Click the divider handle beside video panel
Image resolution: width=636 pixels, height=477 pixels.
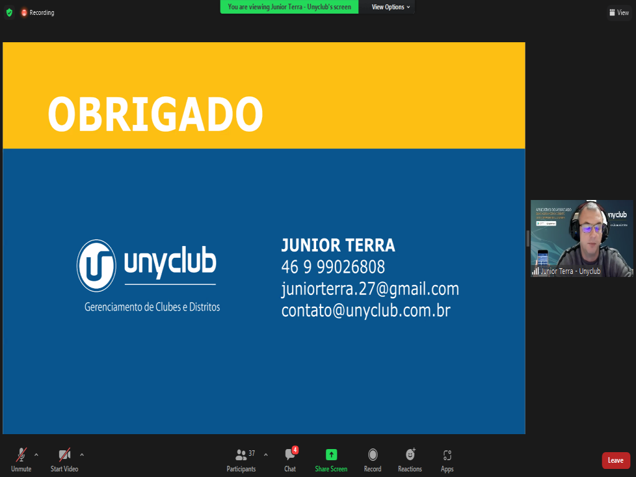[x=527, y=238]
